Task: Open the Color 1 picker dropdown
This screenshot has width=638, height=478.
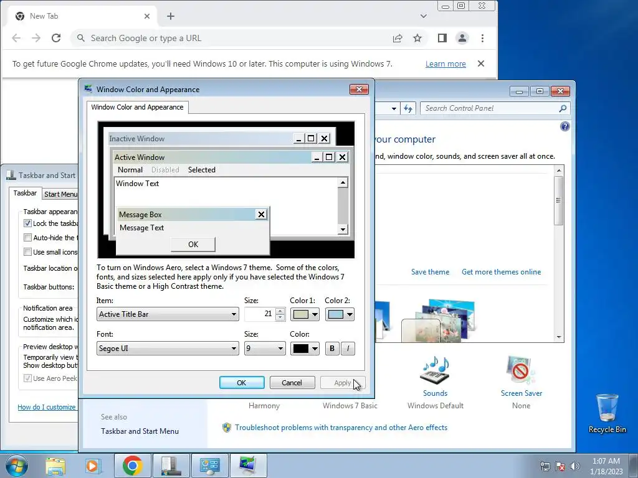Action: pos(304,314)
